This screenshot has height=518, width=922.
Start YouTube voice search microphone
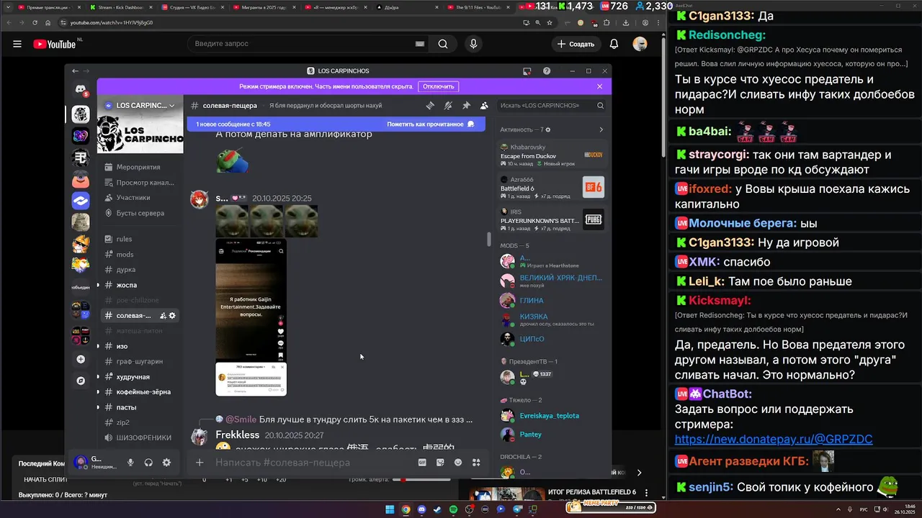473,44
